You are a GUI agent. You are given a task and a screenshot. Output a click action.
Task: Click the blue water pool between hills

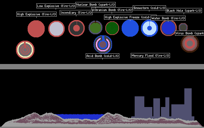point(80,117)
